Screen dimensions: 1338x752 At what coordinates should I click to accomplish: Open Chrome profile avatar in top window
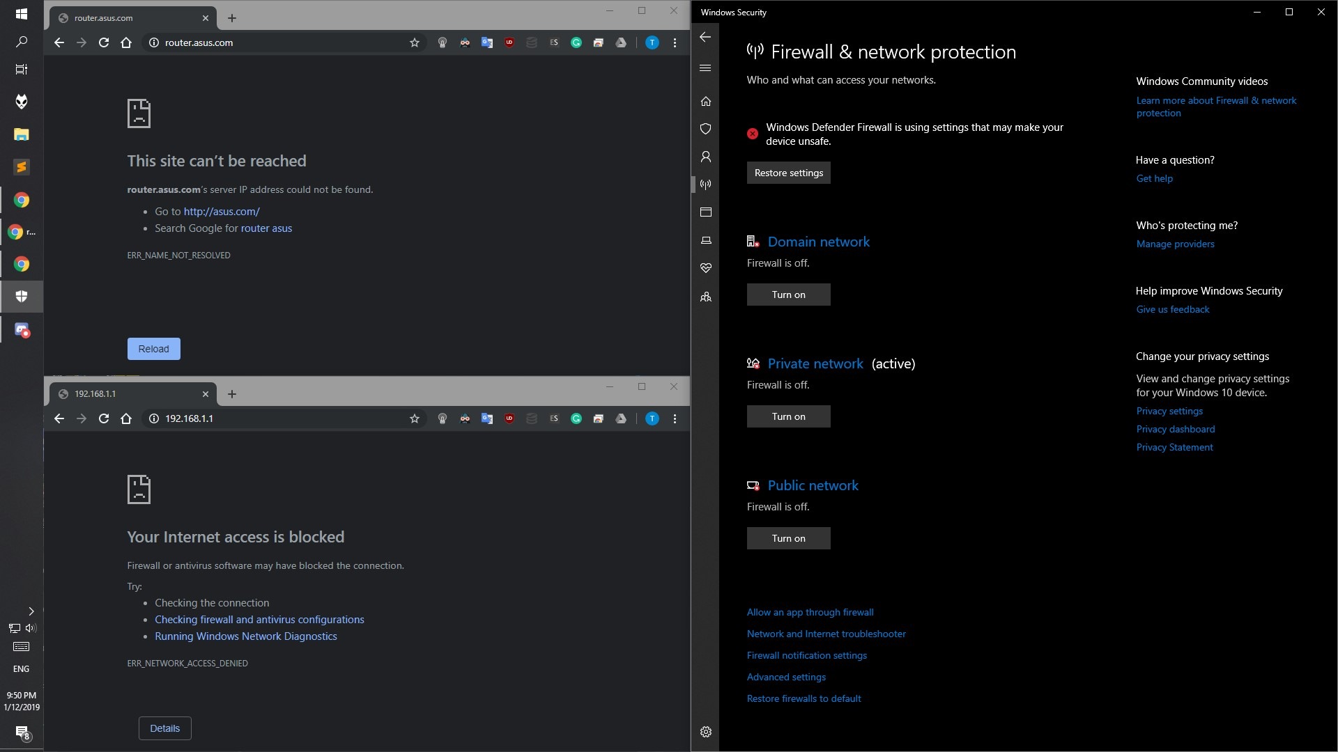click(652, 42)
